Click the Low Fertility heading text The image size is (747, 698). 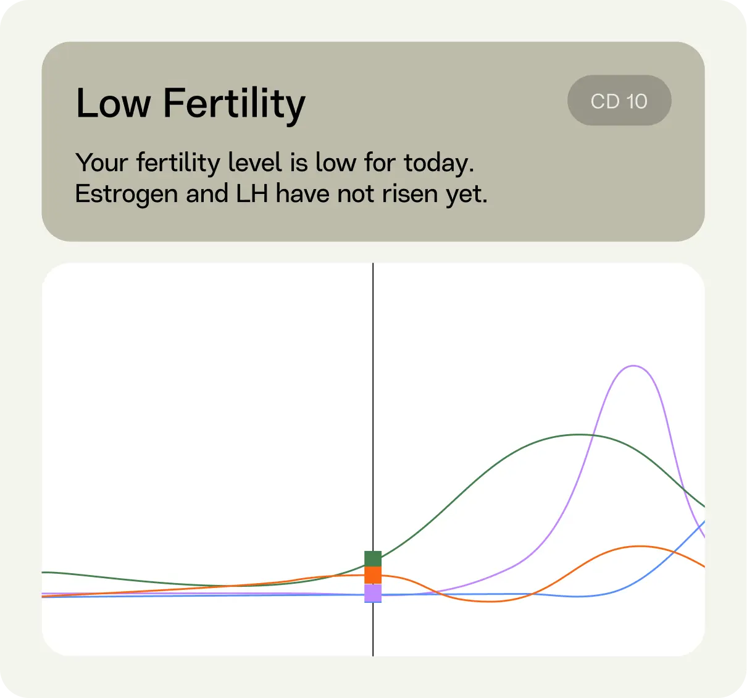coord(190,104)
